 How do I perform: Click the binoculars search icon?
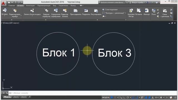coord(127,2)
